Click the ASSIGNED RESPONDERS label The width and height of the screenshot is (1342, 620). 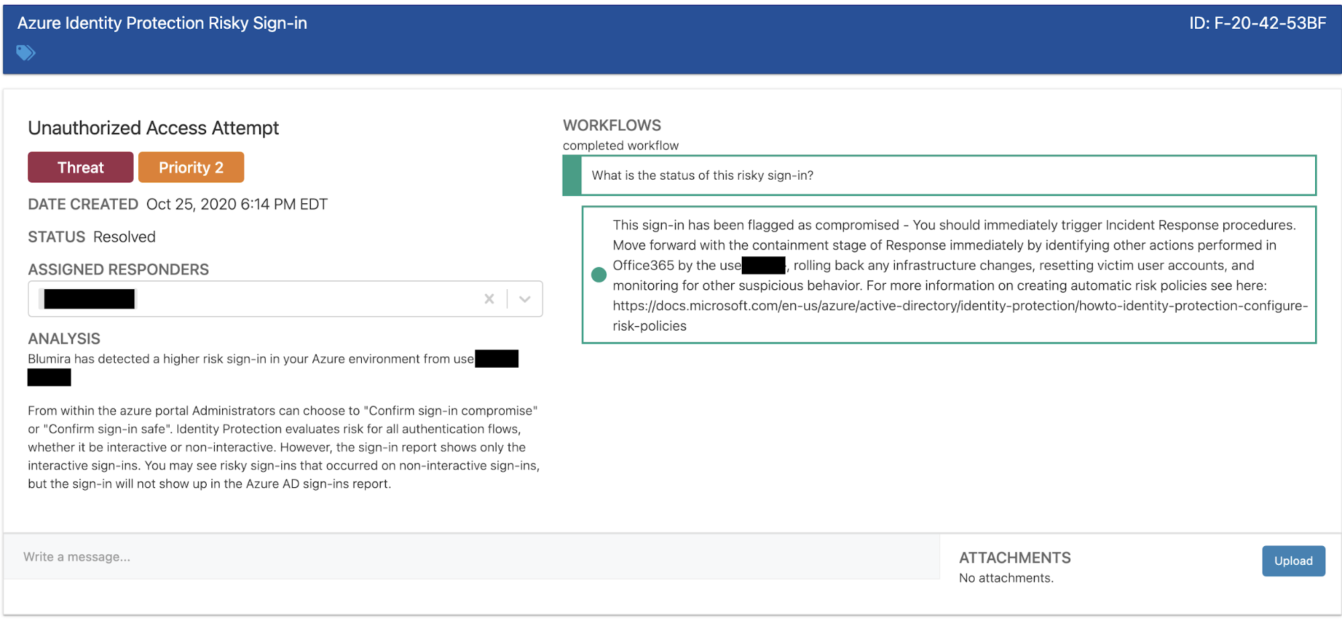coord(118,270)
